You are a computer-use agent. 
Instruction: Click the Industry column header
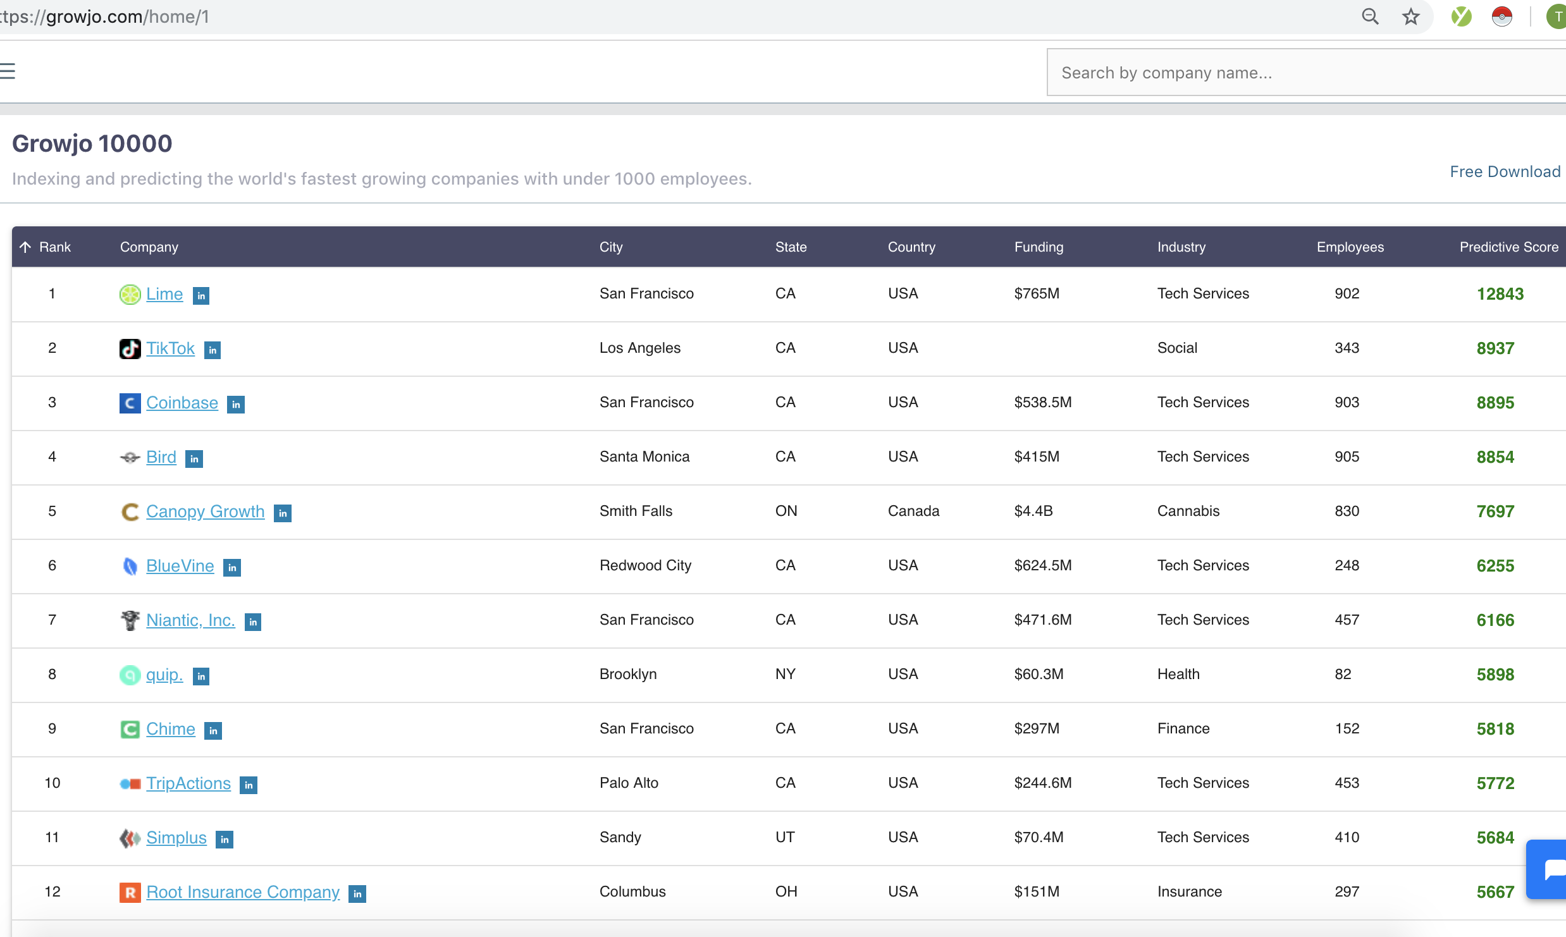(1181, 247)
